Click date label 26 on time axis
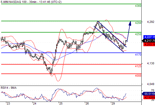The image size is (155, 105). point(87,103)
